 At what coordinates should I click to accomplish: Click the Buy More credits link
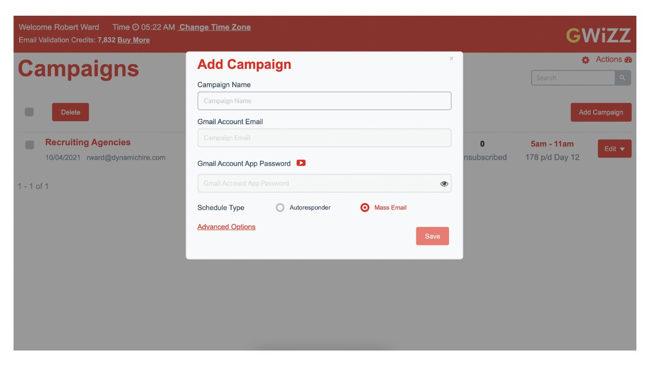click(134, 40)
